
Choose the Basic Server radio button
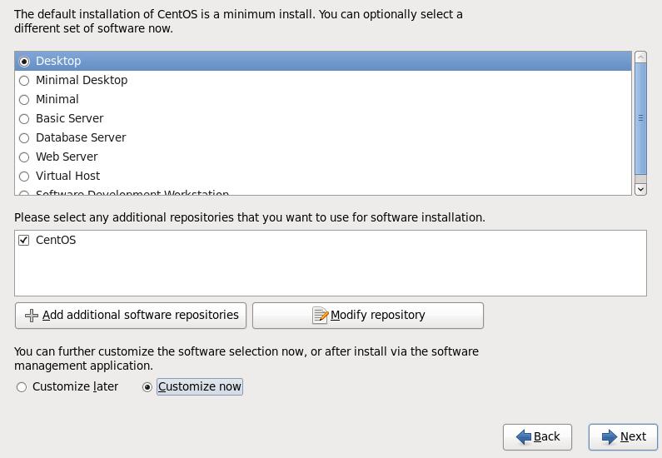24,119
